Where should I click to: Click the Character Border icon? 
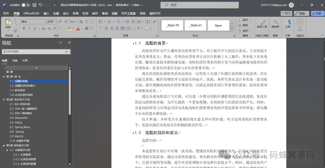coord(92,22)
